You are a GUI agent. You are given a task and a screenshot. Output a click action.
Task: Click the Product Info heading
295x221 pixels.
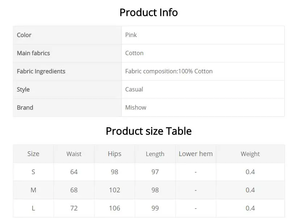point(149,13)
